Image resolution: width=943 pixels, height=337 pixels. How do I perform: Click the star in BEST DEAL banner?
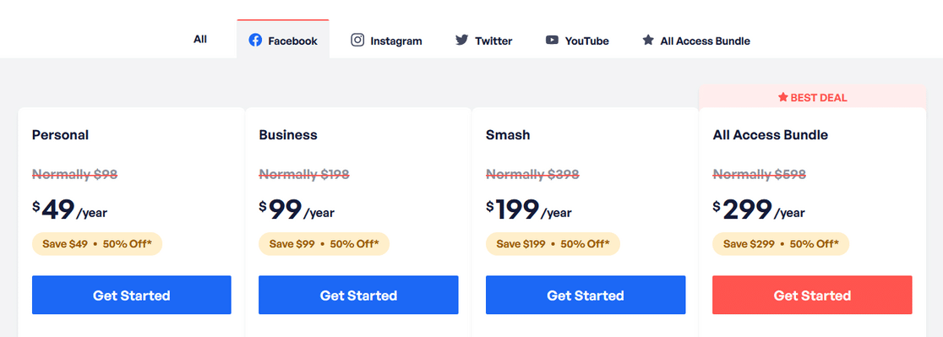point(782,97)
